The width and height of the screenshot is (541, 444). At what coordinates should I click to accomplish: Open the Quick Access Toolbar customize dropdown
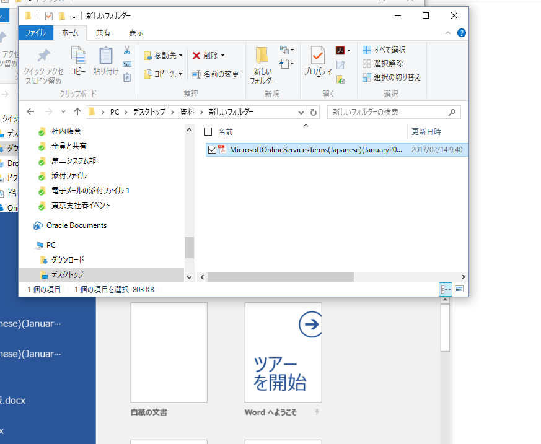point(74,16)
